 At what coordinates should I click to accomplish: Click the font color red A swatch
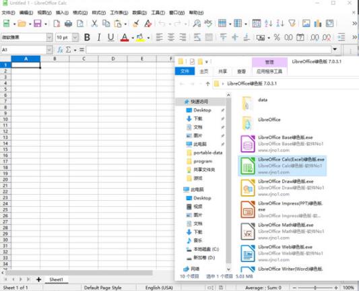click(125, 37)
